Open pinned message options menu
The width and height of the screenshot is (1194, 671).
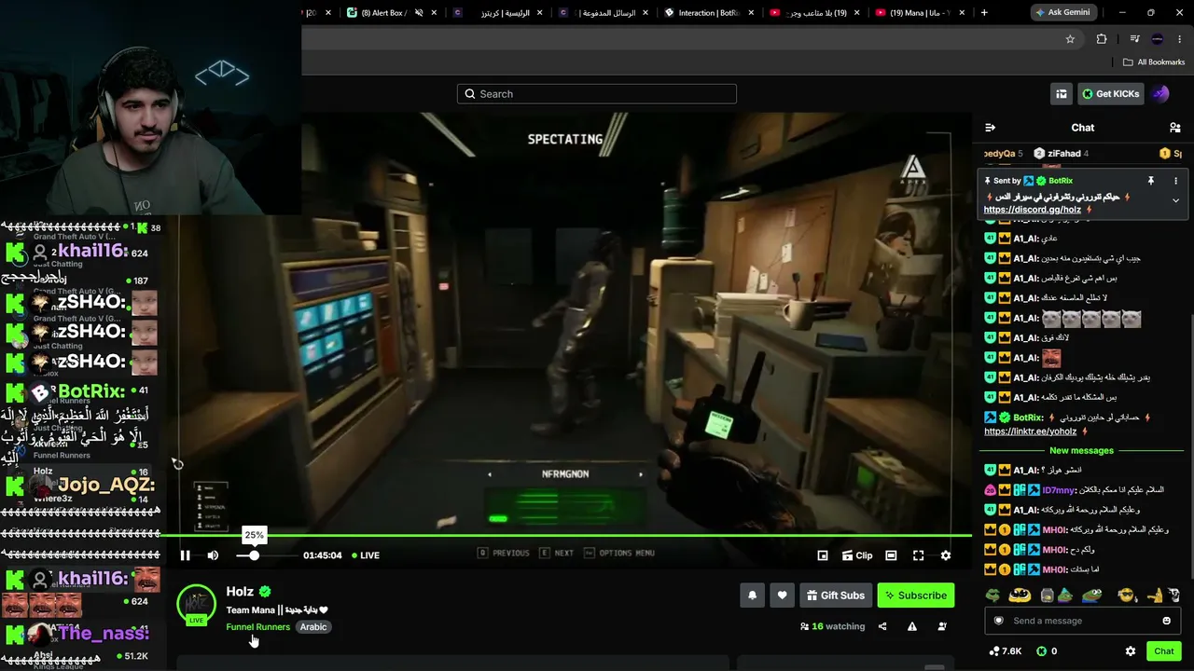click(1175, 181)
